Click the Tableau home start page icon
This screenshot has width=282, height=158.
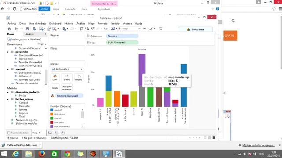tap(9, 29)
